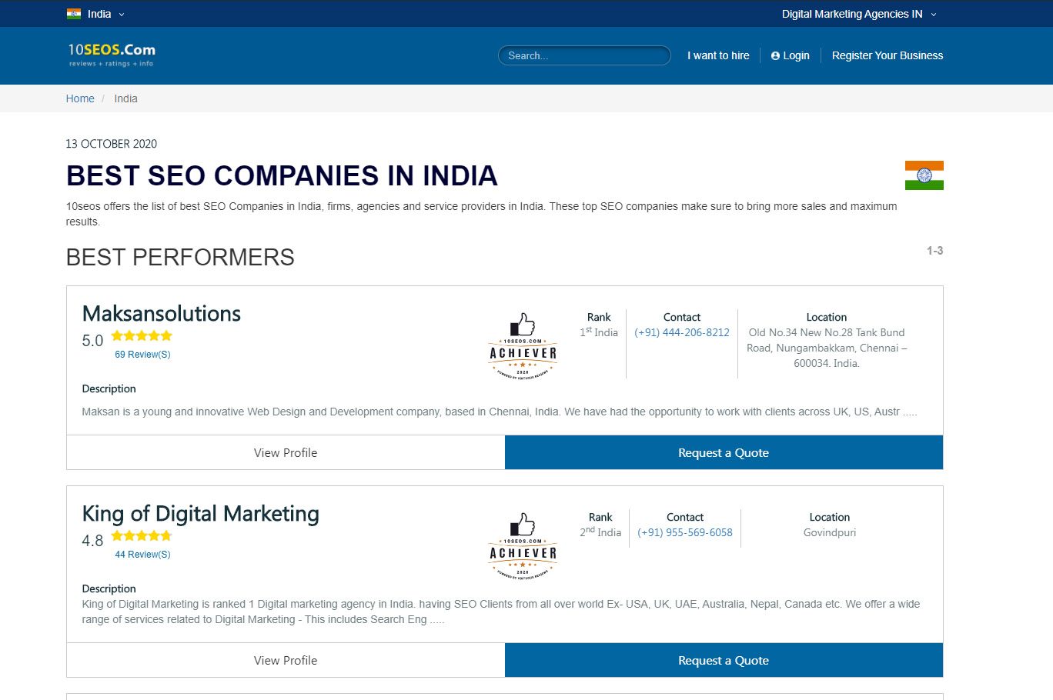The height and width of the screenshot is (700, 1053).
Task: Open the India country dropdown
Action: [96, 14]
